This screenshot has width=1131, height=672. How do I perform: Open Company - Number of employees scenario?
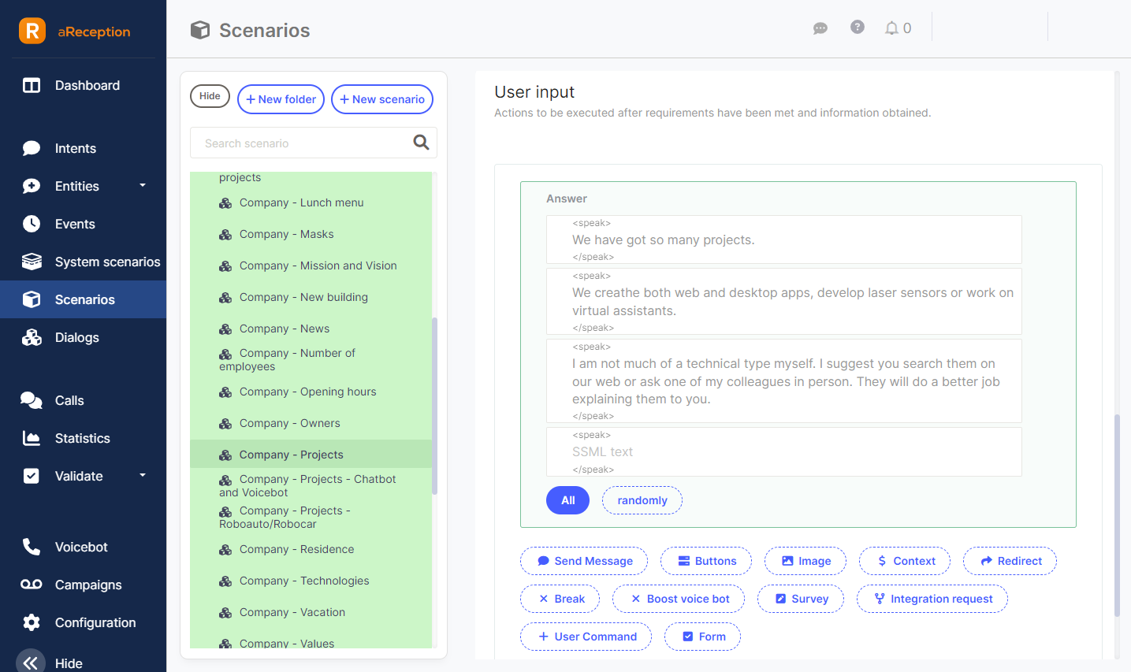(x=311, y=360)
